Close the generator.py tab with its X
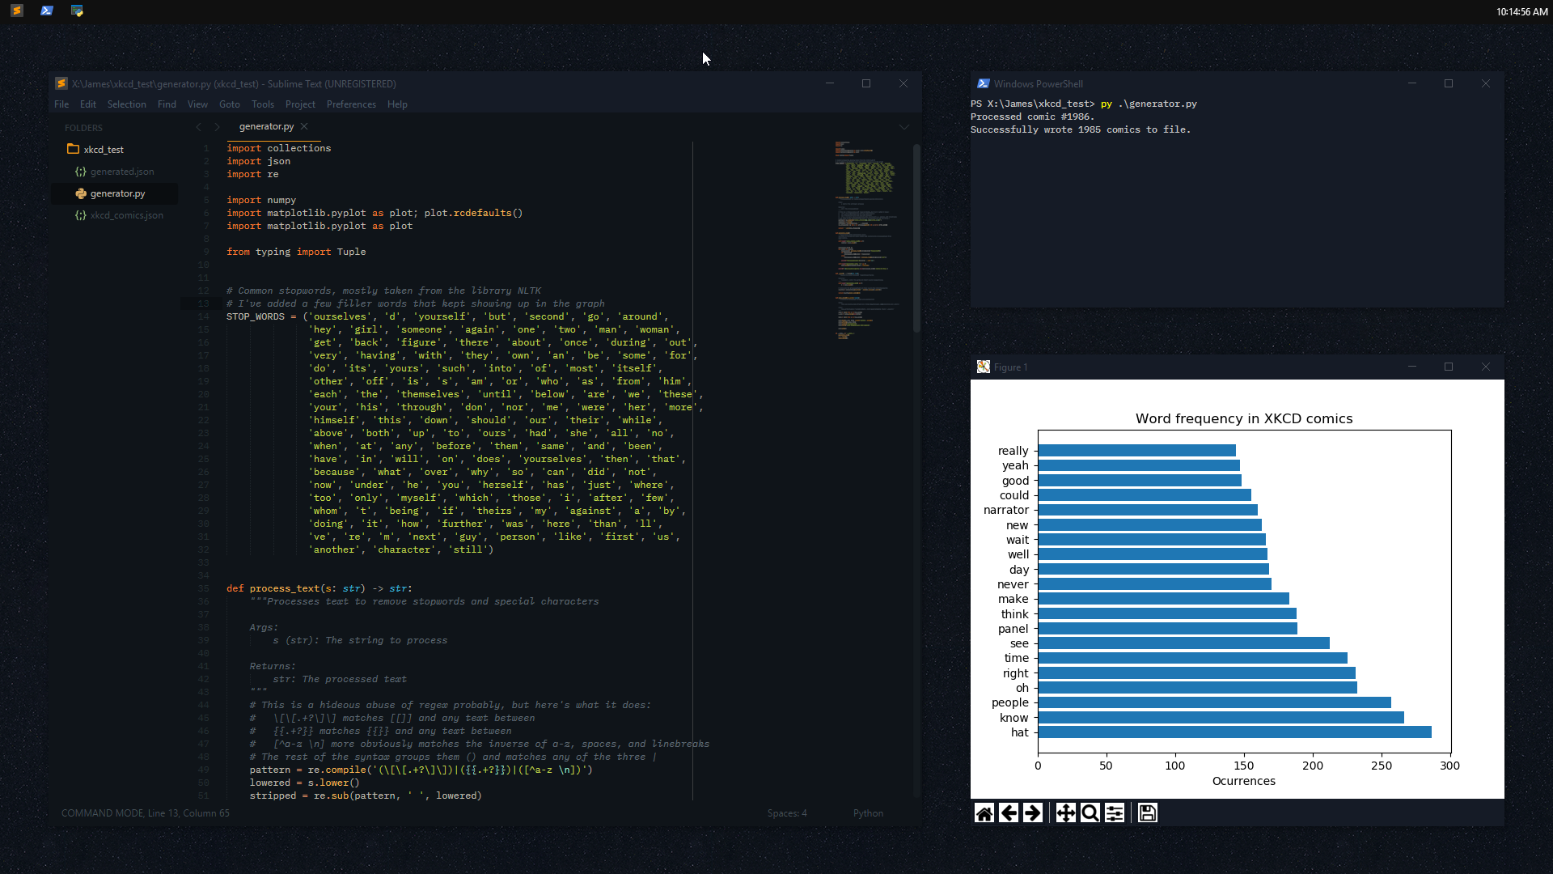 (304, 126)
